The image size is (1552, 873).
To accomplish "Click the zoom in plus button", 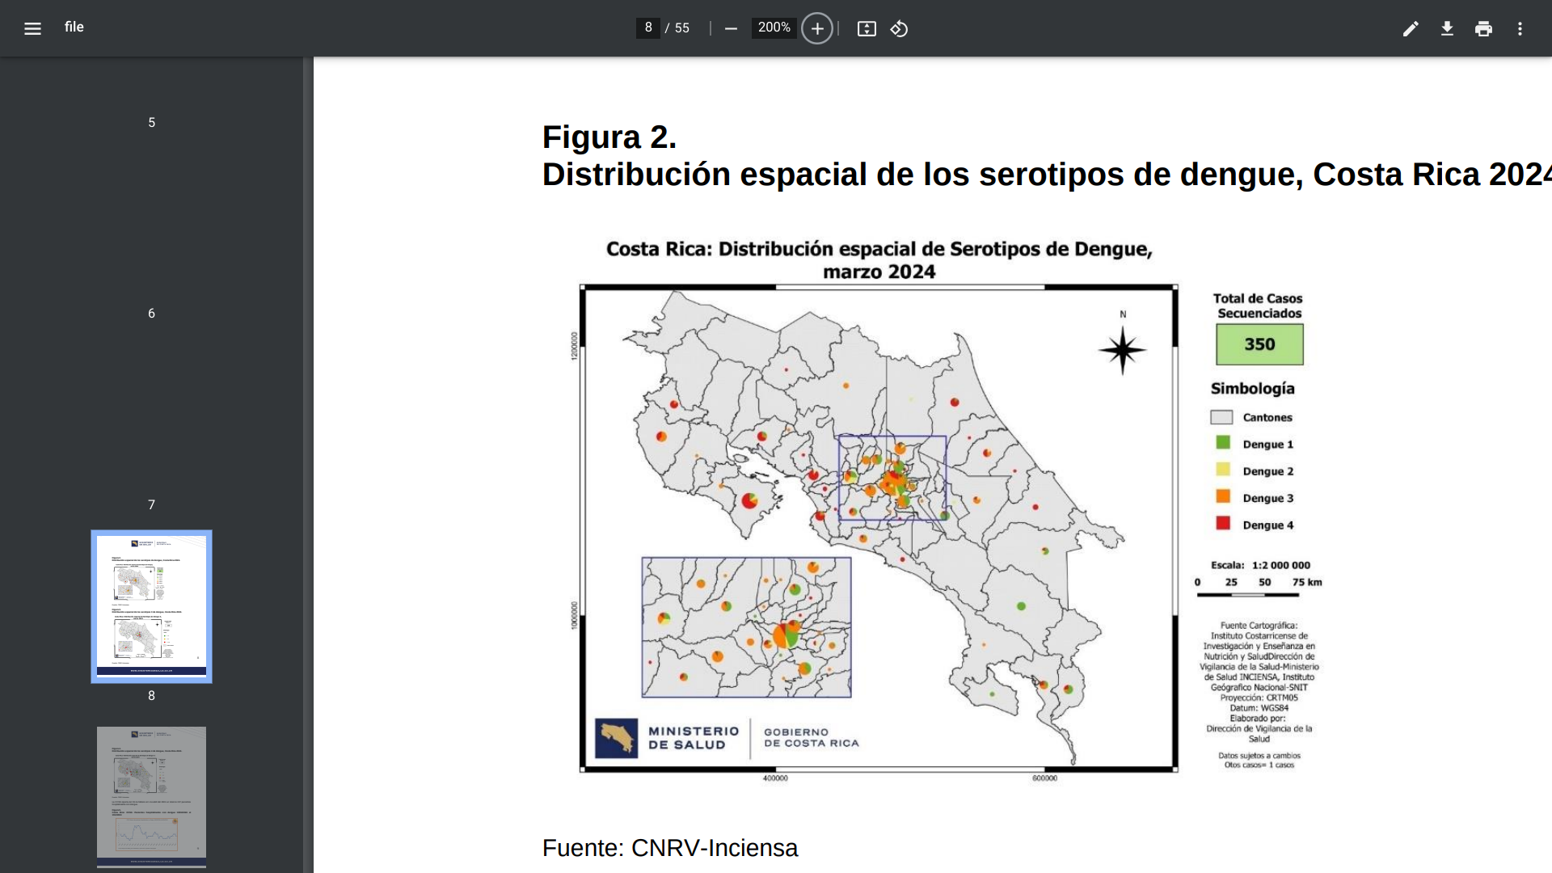I will tap(817, 28).
